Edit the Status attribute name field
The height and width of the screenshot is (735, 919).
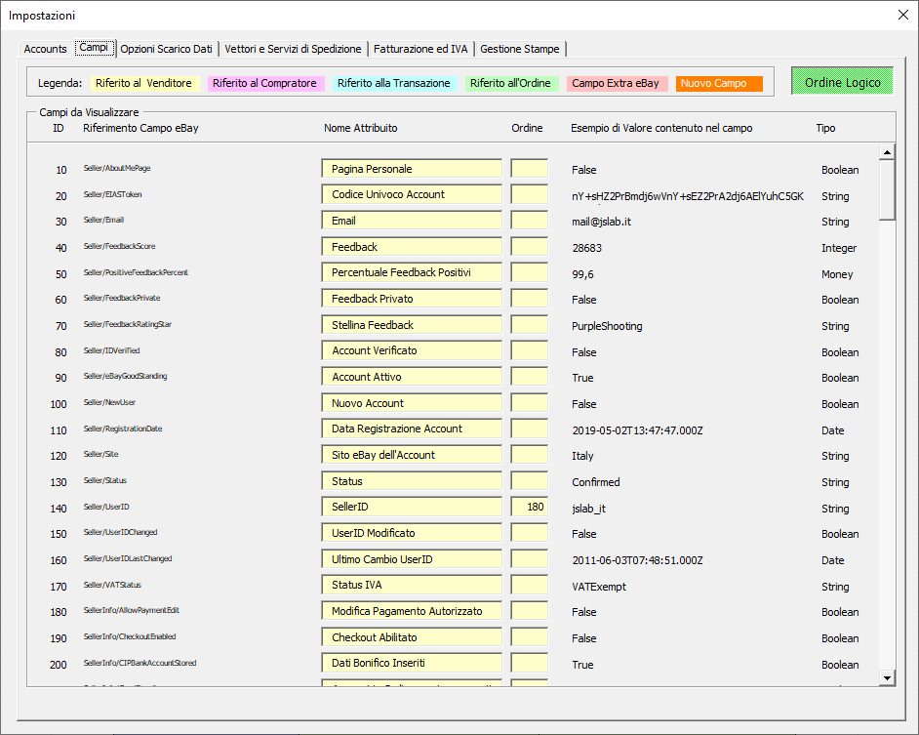[x=412, y=481]
